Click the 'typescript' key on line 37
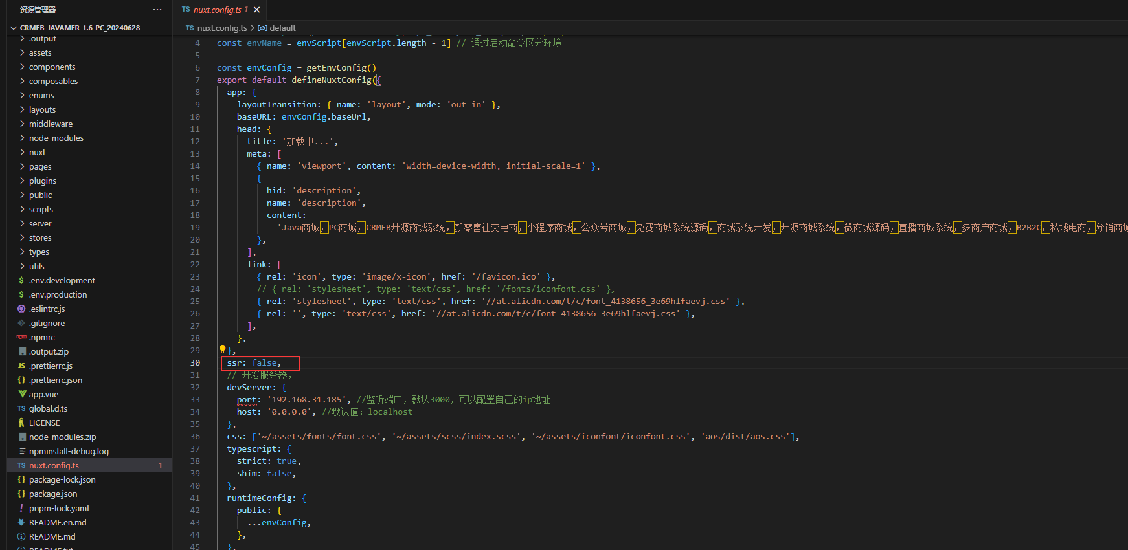1128x550 pixels. click(252, 449)
